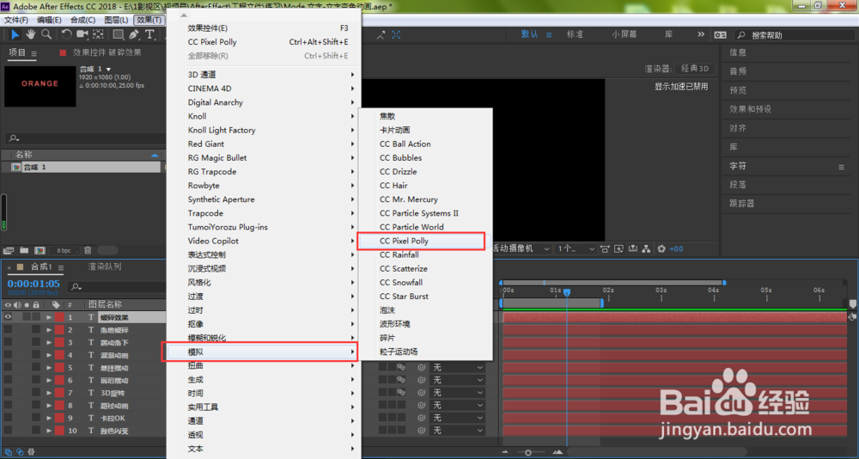Open the 合成1 timeline panel menu icon
The width and height of the screenshot is (859, 459).
point(59,267)
